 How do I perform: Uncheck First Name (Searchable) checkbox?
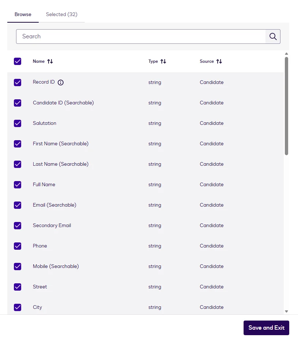point(18,144)
